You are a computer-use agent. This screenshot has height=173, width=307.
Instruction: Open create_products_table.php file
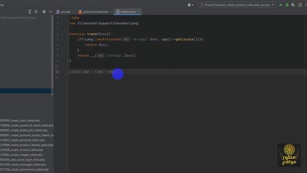23,140
